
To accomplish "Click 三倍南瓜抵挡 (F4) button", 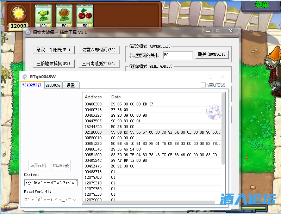I will (x=99, y=64).
